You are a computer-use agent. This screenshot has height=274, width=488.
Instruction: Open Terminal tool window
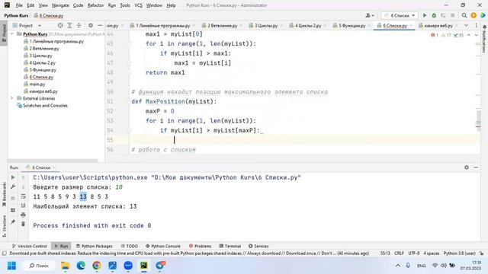tap(230, 246)
